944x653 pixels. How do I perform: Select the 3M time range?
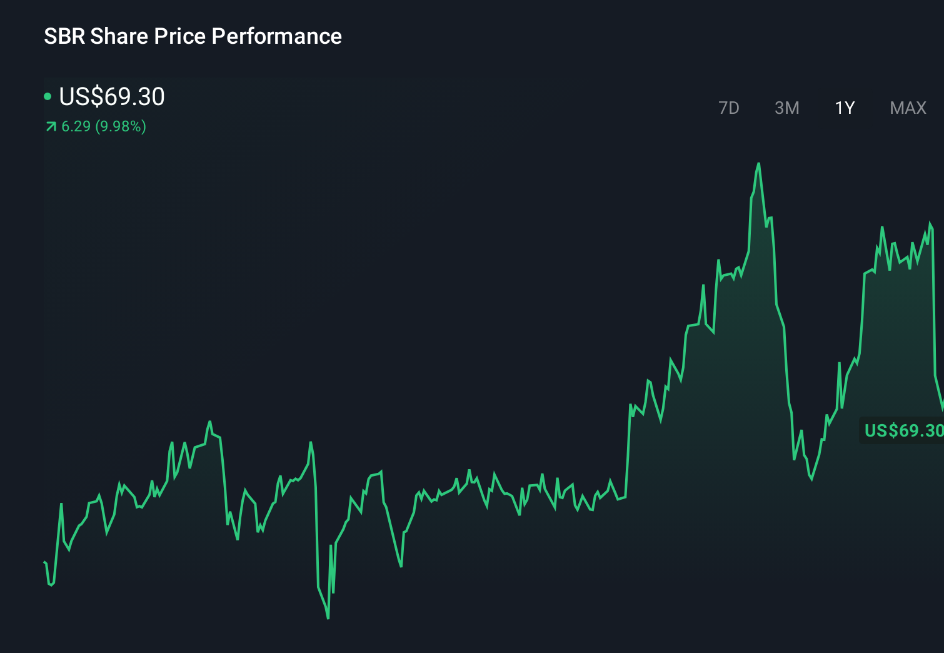pos(786,108)
